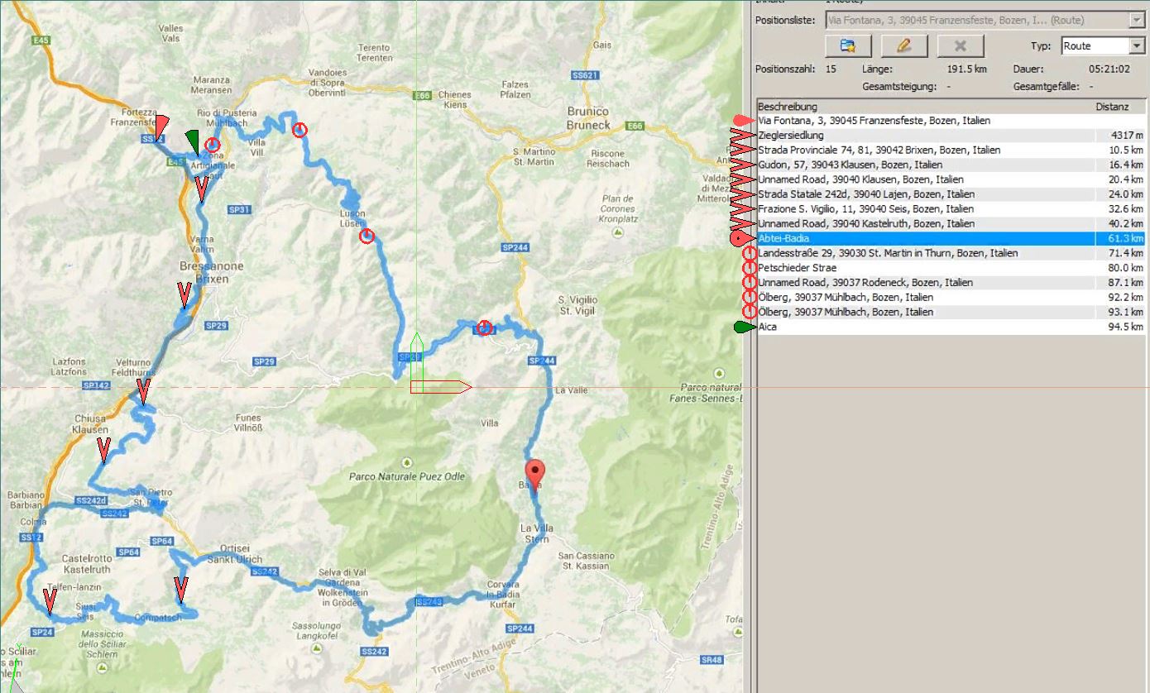Click the red pin marker at Badia
This screenshot has height=693, width=1150.
536,474
